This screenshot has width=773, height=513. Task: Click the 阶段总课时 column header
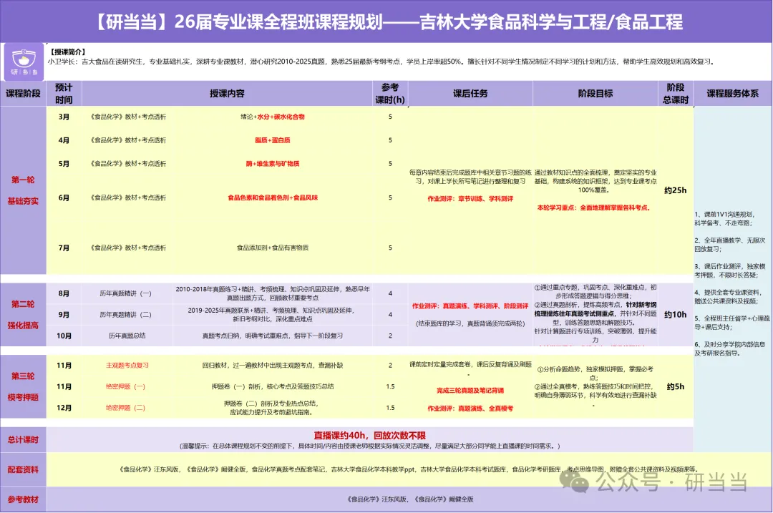click(x=676, y=94)
